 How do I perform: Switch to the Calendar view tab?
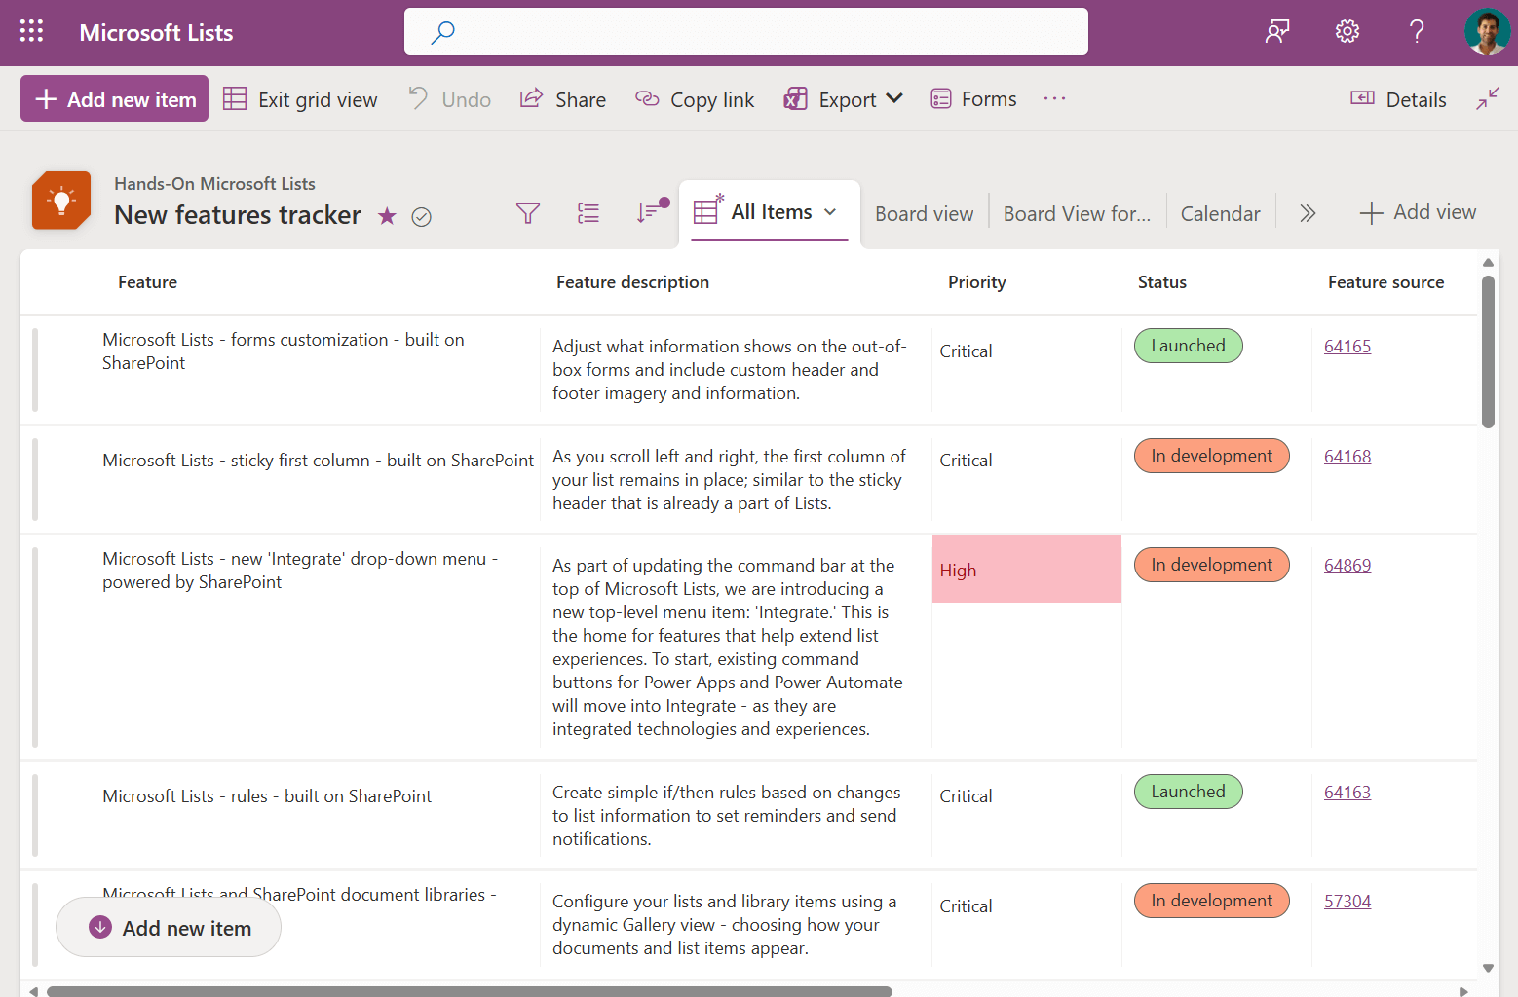1220,214
